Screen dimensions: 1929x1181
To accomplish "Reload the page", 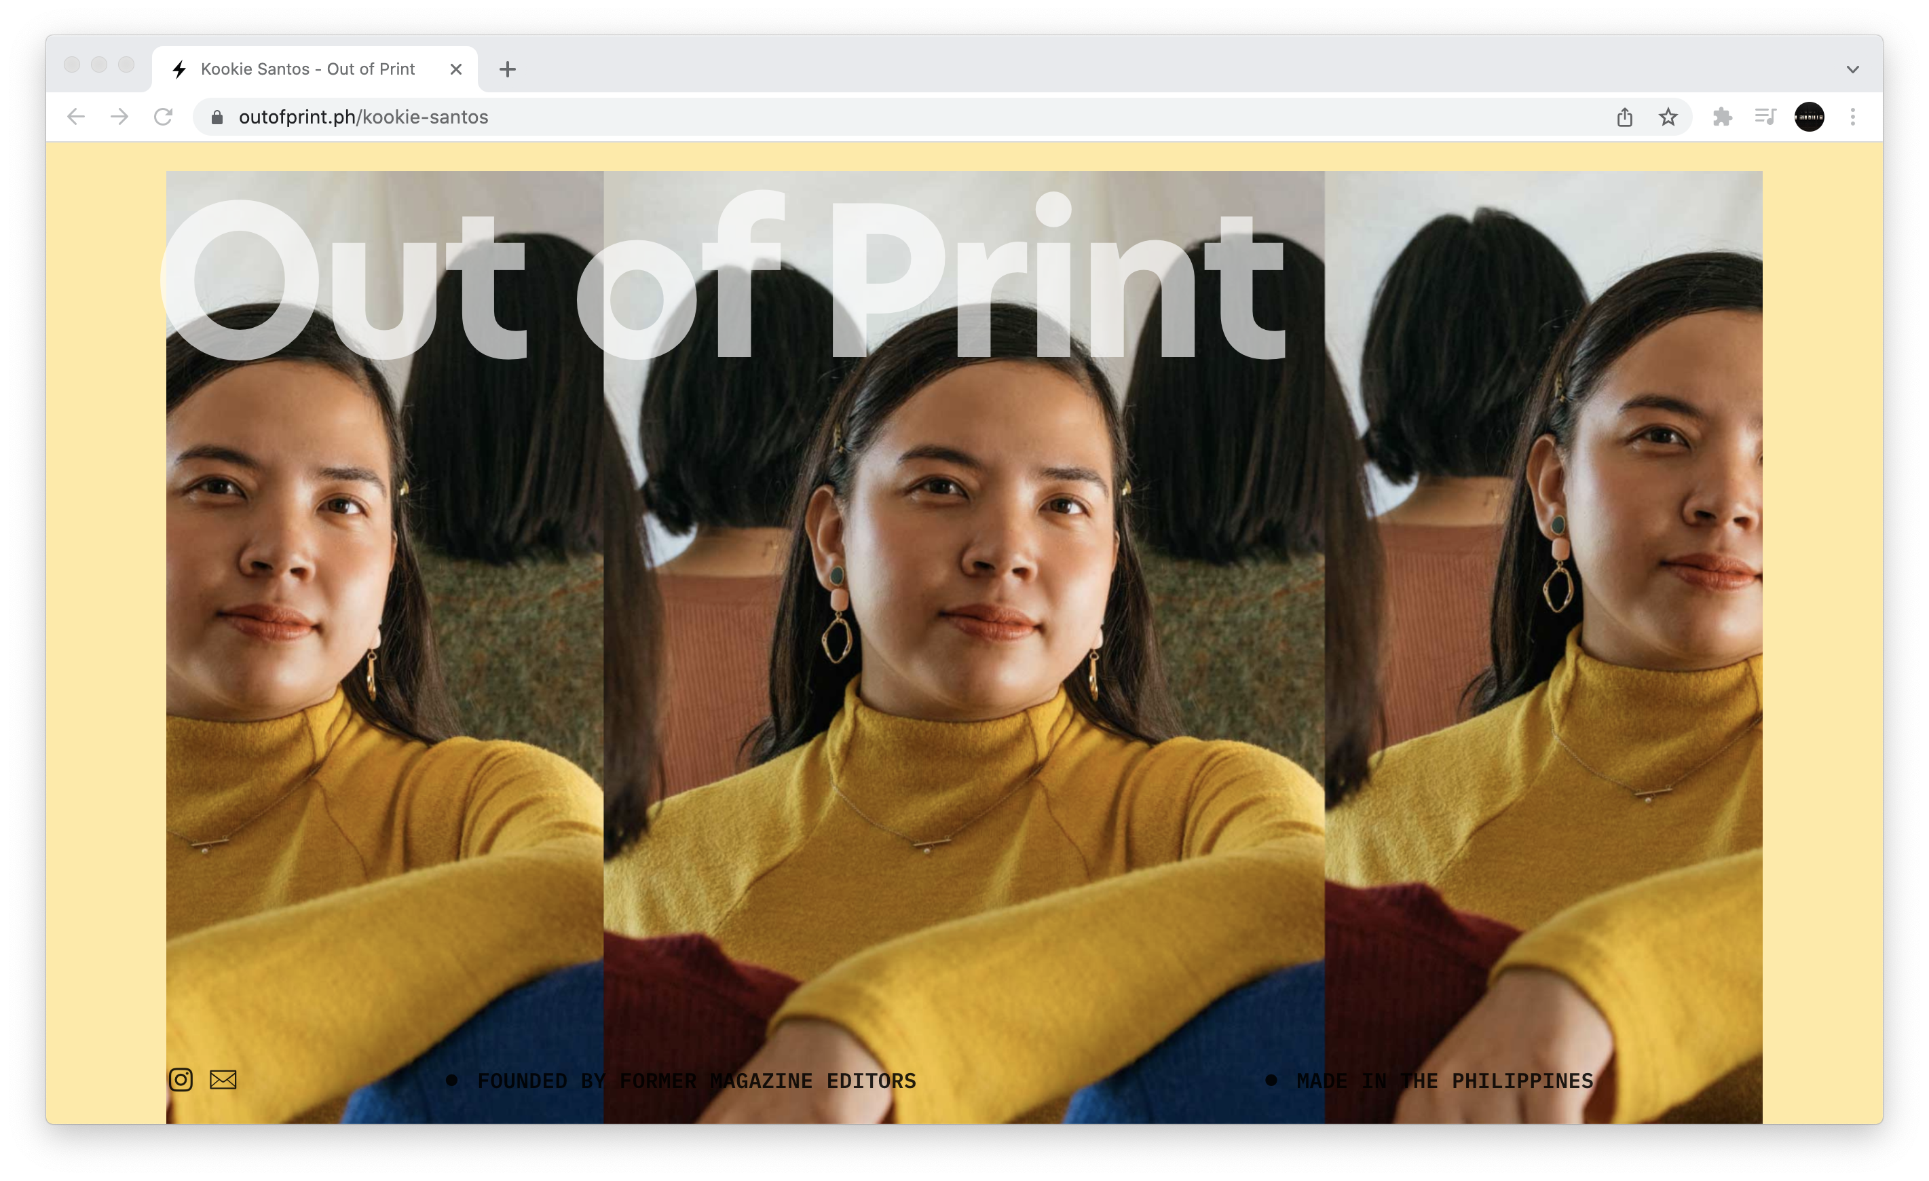I will click(163, 117).
